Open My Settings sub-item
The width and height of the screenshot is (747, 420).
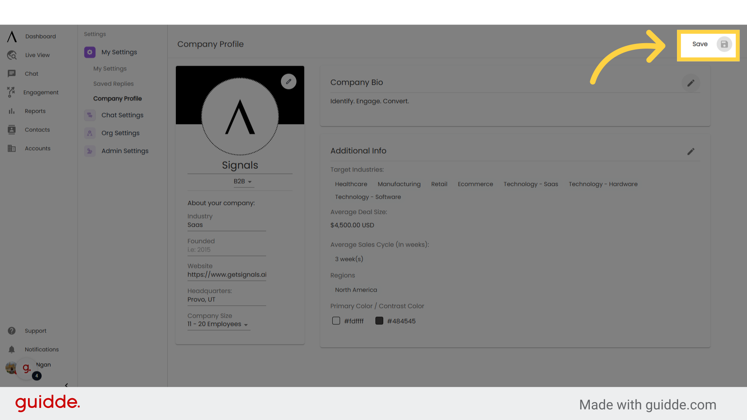pos(110,68)
